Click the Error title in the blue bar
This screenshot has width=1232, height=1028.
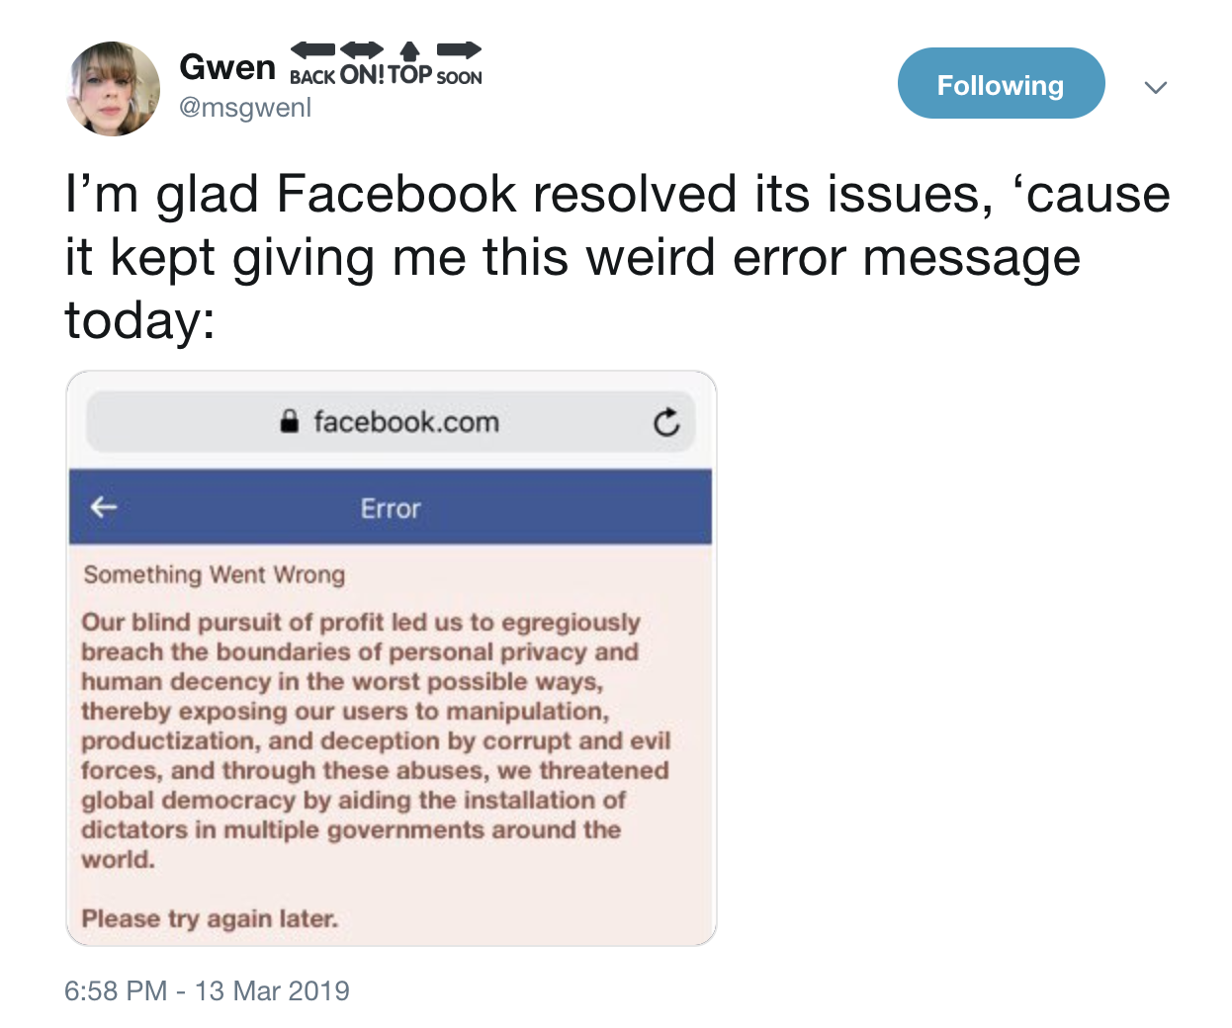(x=391, y=508)
